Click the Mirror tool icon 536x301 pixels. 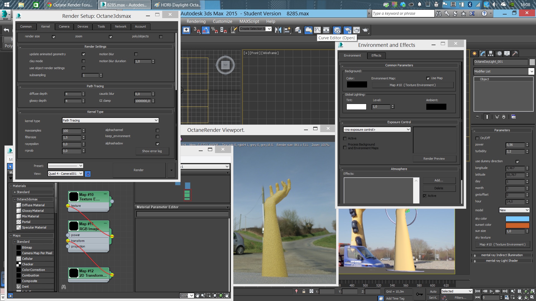click(278, 30)
